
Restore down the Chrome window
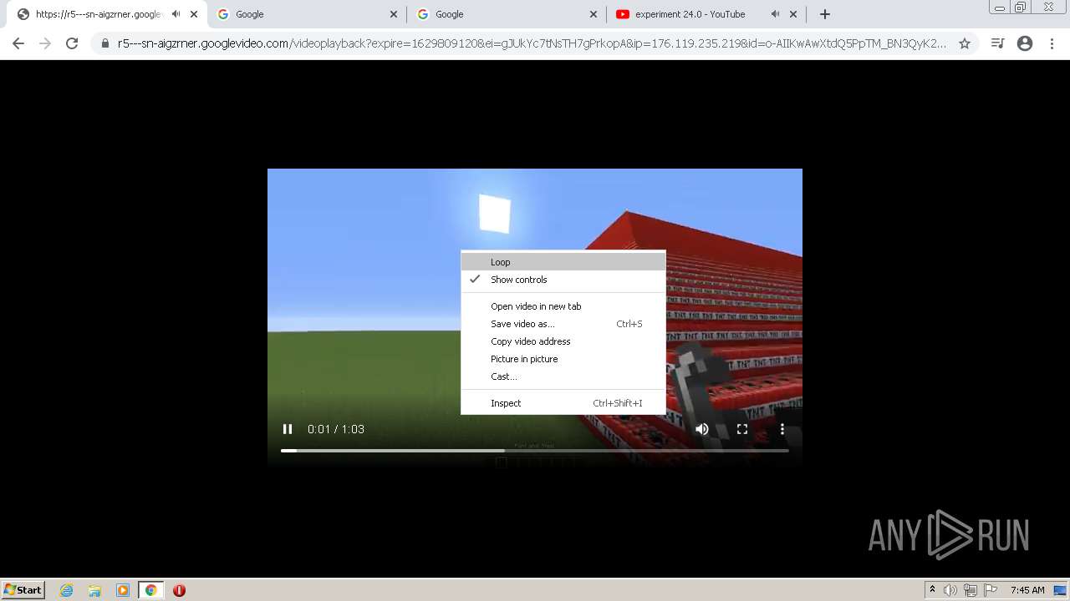pyautogui.click(x=1021, y=7)
